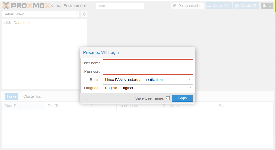Click the Datacenter server icon

tap(9, 22)
